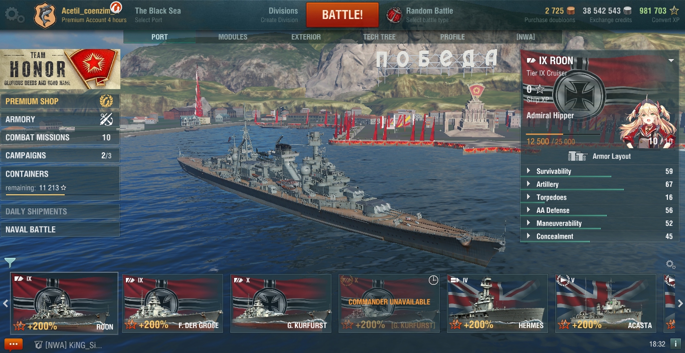This screenshot has height=353, width=685.
Task: Expand the Survivability stats row
Action: [x=600, y=171]
